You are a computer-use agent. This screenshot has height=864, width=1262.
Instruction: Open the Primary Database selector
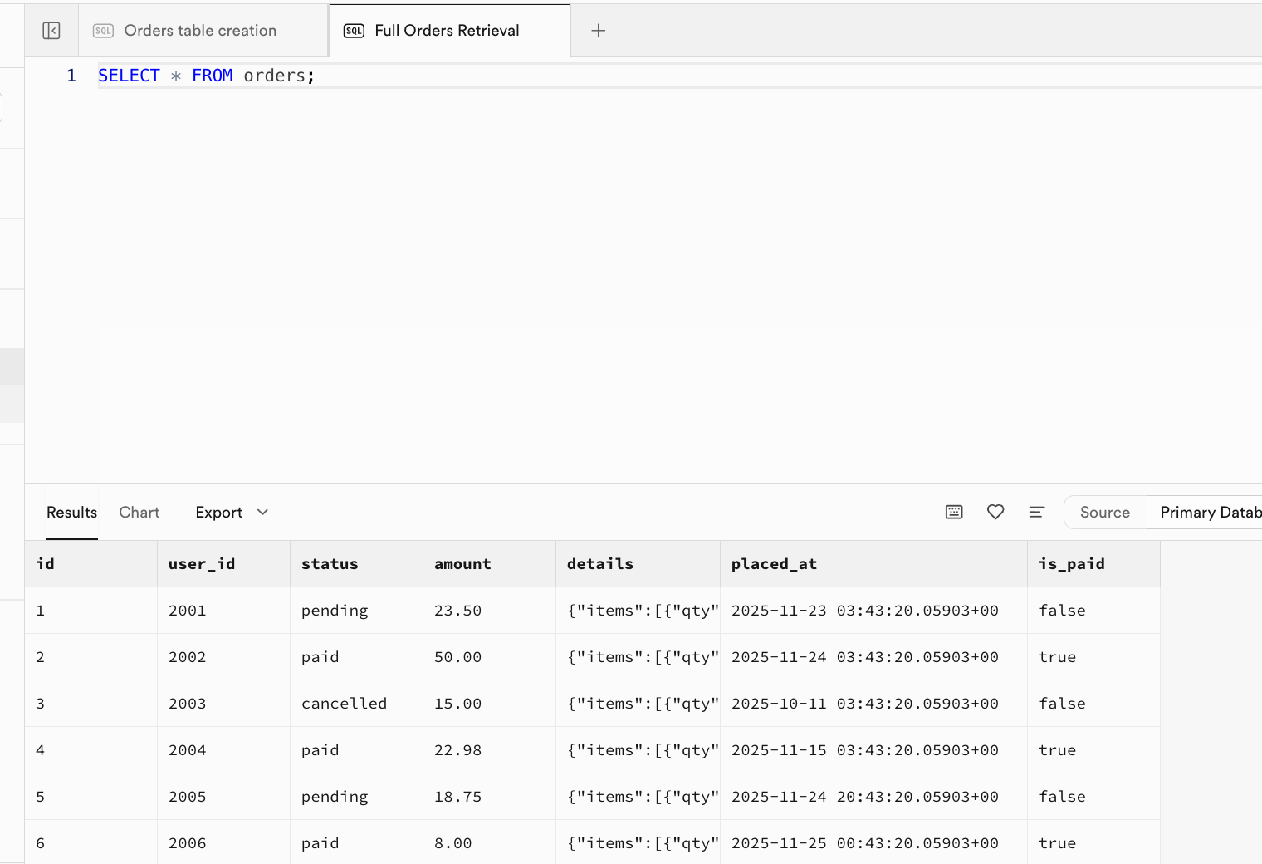point(1210,512)
